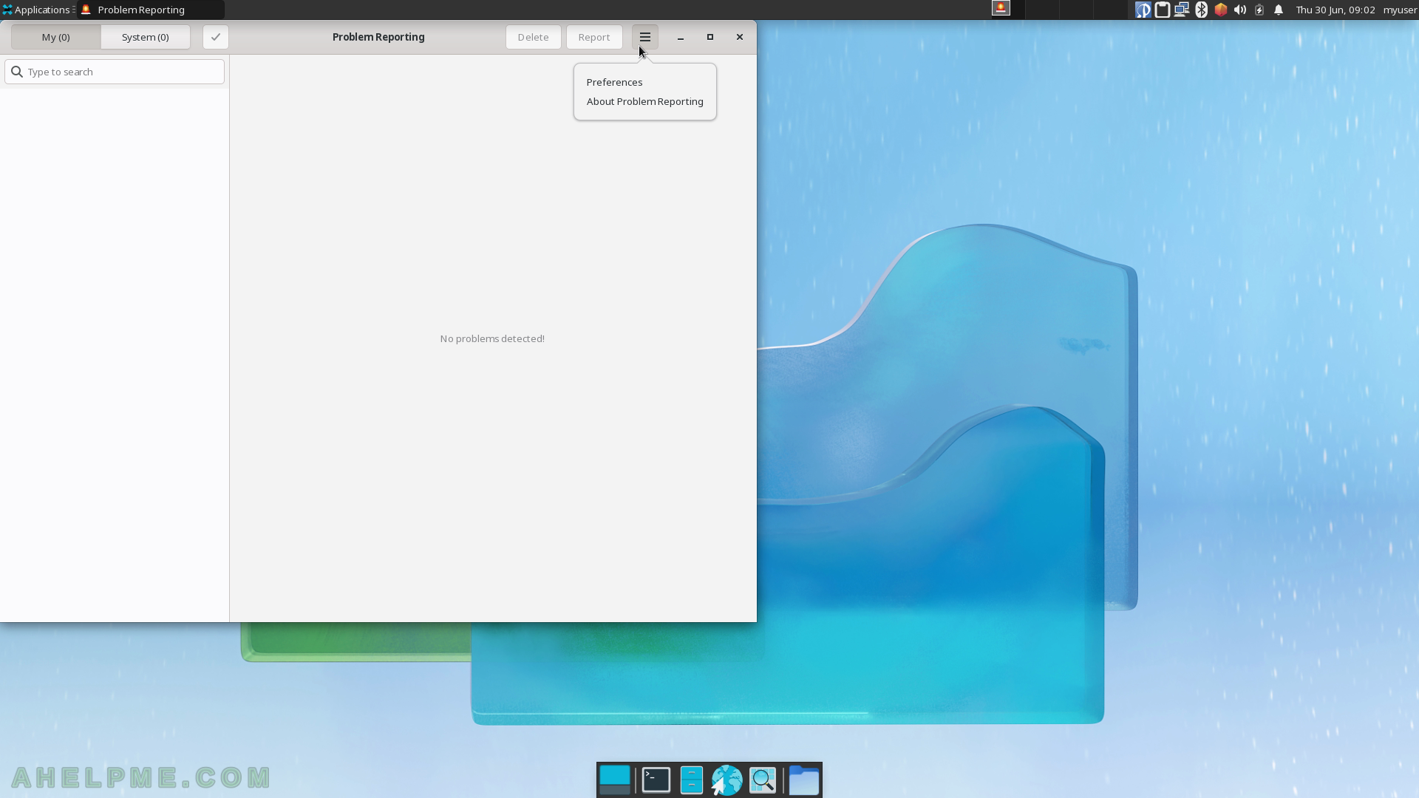The height and width of the screenshot is (798, 1419).
Task: Click the ABRT alarm tray icon
Action: coord(1001,9)
